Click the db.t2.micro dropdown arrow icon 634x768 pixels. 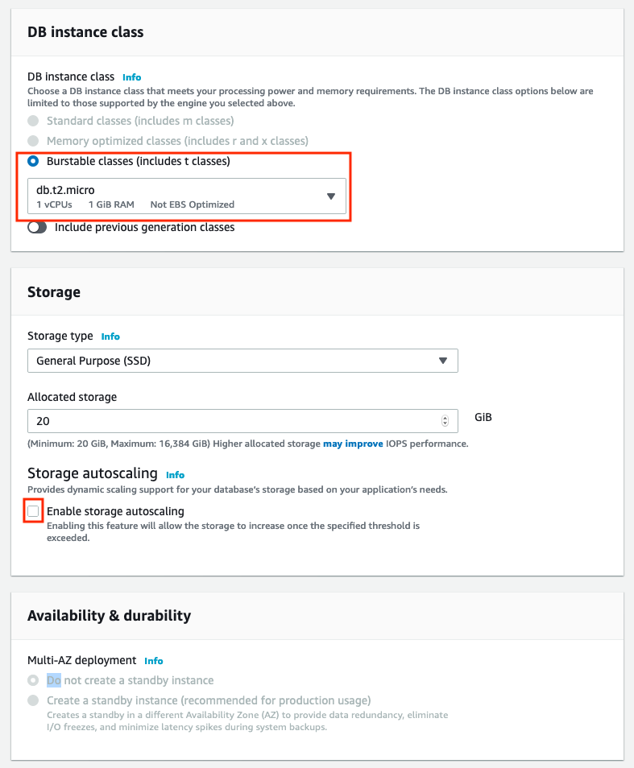click(331, 196)
